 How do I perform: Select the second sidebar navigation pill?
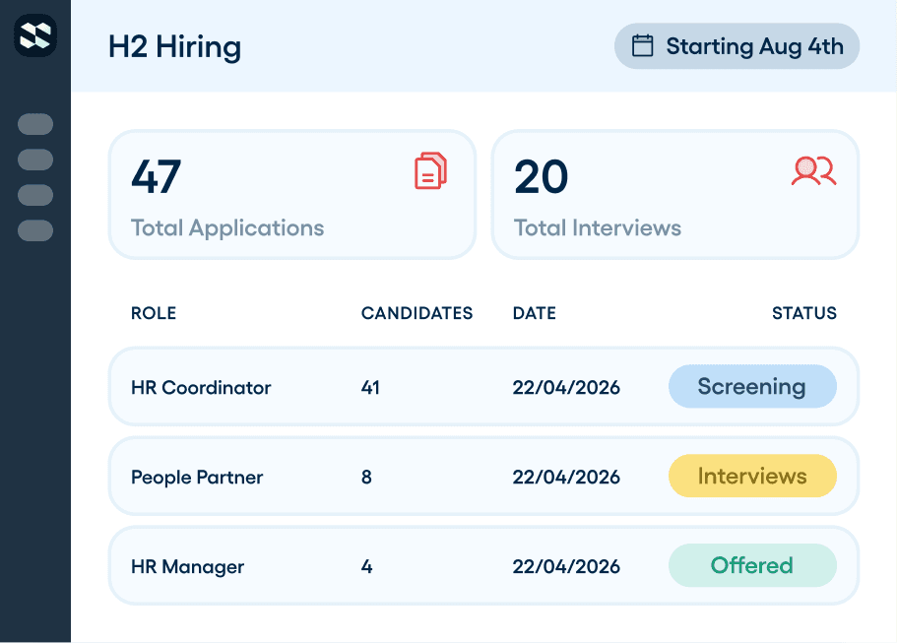(x=35, y=160)
